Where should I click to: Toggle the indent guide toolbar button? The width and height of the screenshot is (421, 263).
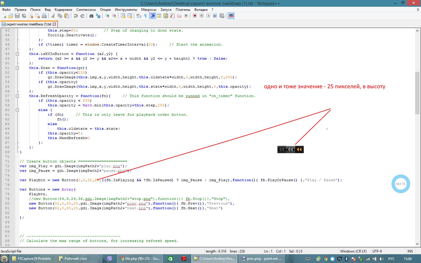152,16
